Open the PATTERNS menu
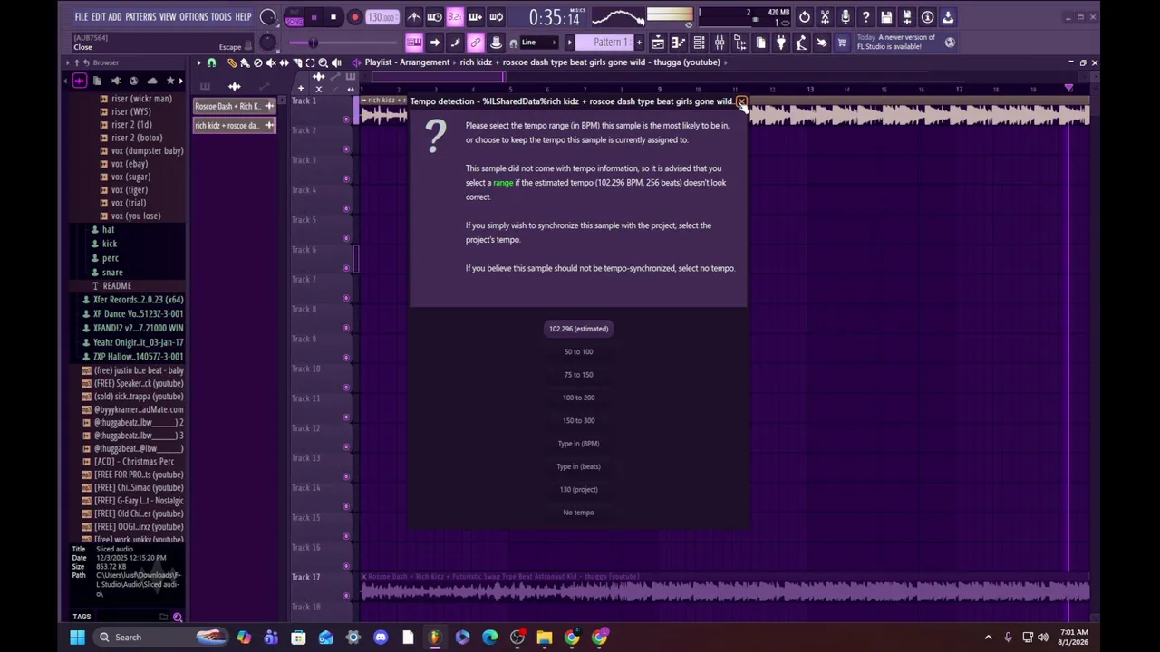1160x652 pixels. click(140, 17)
